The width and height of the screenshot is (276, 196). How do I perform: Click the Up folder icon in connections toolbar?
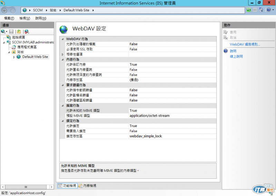19,31
